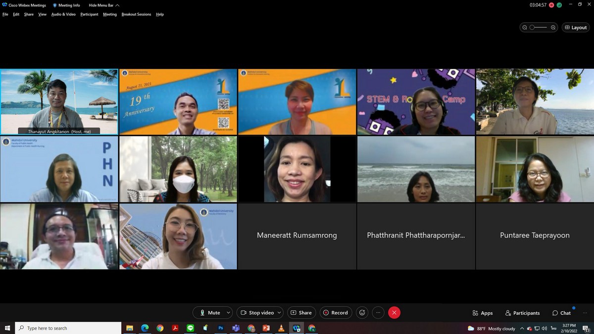Open the more options ellipsis button
Viewport: 594px width, 334px height.
[x=378, y=313]
